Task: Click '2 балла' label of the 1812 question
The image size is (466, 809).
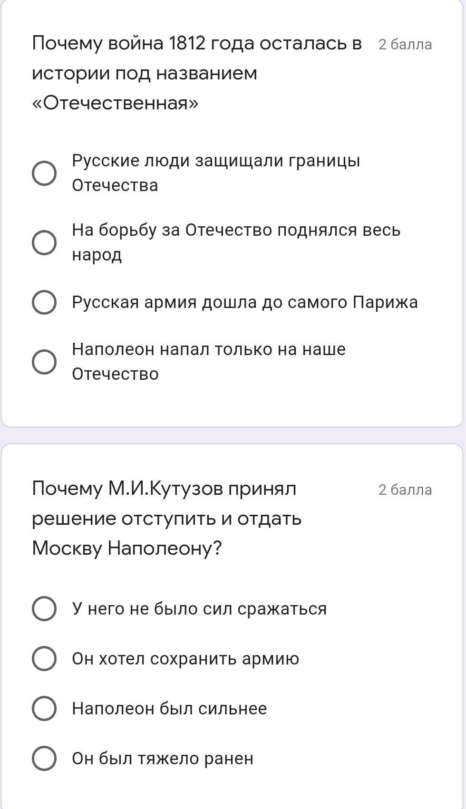Action: 405,44
